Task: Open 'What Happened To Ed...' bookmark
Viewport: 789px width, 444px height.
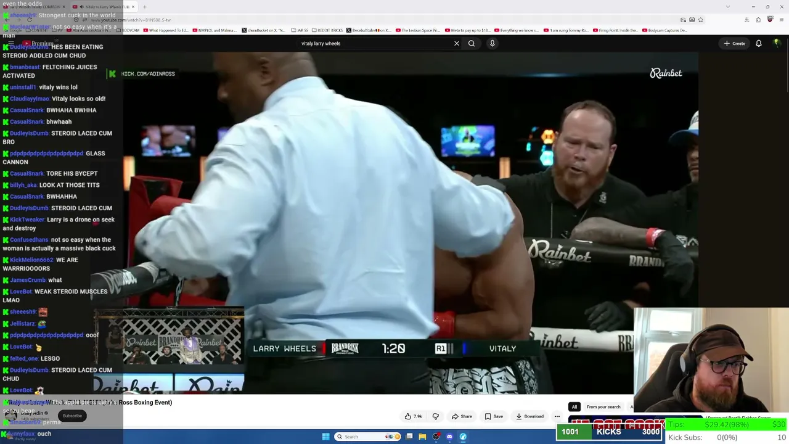Action: (166, 30)
